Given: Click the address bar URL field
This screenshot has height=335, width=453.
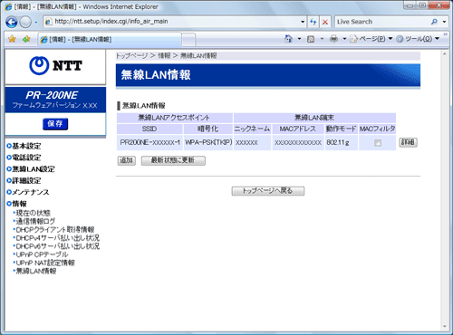Looking at the screenshot, I should point(172,22).
